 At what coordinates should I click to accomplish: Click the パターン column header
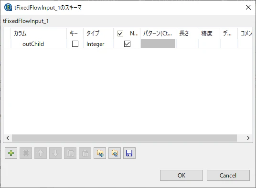(x=158, y=33)
